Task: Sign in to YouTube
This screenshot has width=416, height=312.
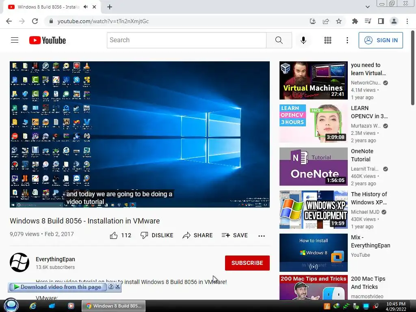Action: tap(381, 40)
